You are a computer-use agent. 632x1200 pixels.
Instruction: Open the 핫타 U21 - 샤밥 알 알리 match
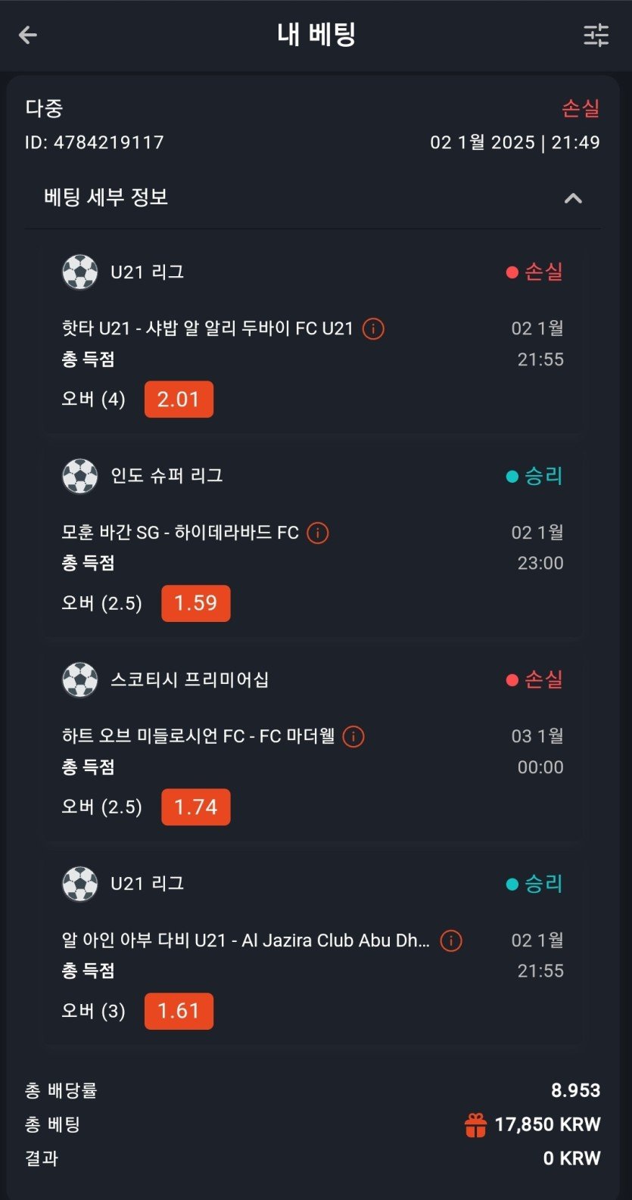(x=207, y=328)
